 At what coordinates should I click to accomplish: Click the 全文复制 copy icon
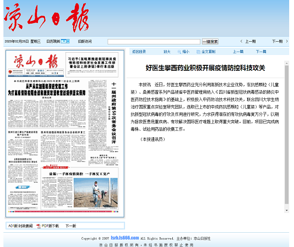pyautogui.click(x=198, y=52)
